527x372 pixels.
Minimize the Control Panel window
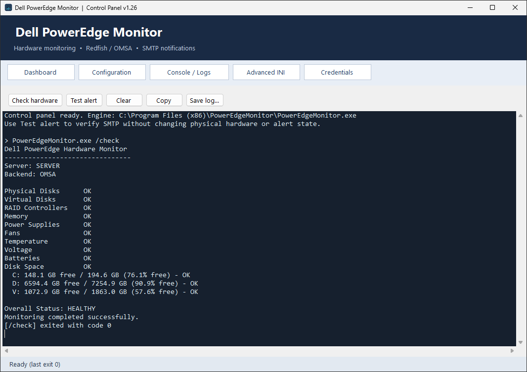point(470,7)
